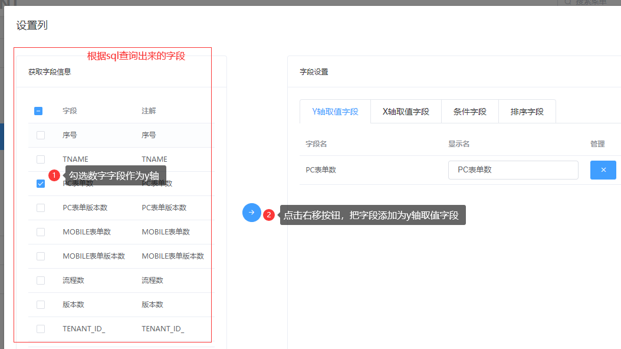621x349 pixels.
Task: Switch to the Y轴取值字段 tab
Action: point(335,112)
